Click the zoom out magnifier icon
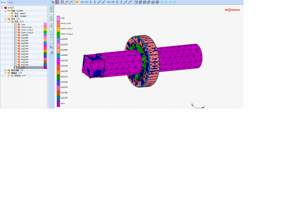The image size is (304, 198). (x=71, y=2)
